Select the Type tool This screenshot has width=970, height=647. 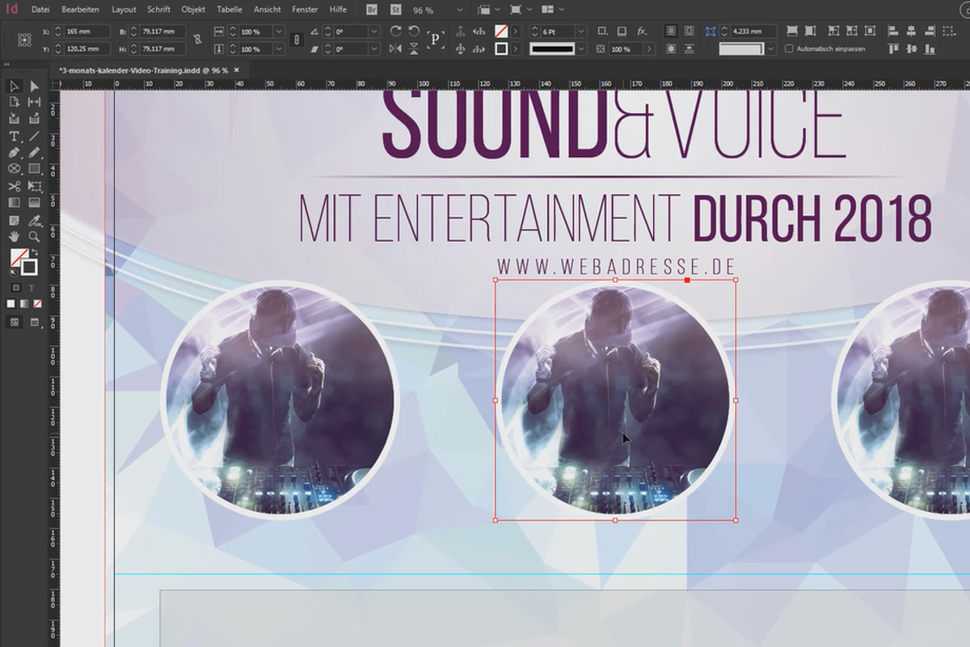pyautogui.click(x=15, y=136)
